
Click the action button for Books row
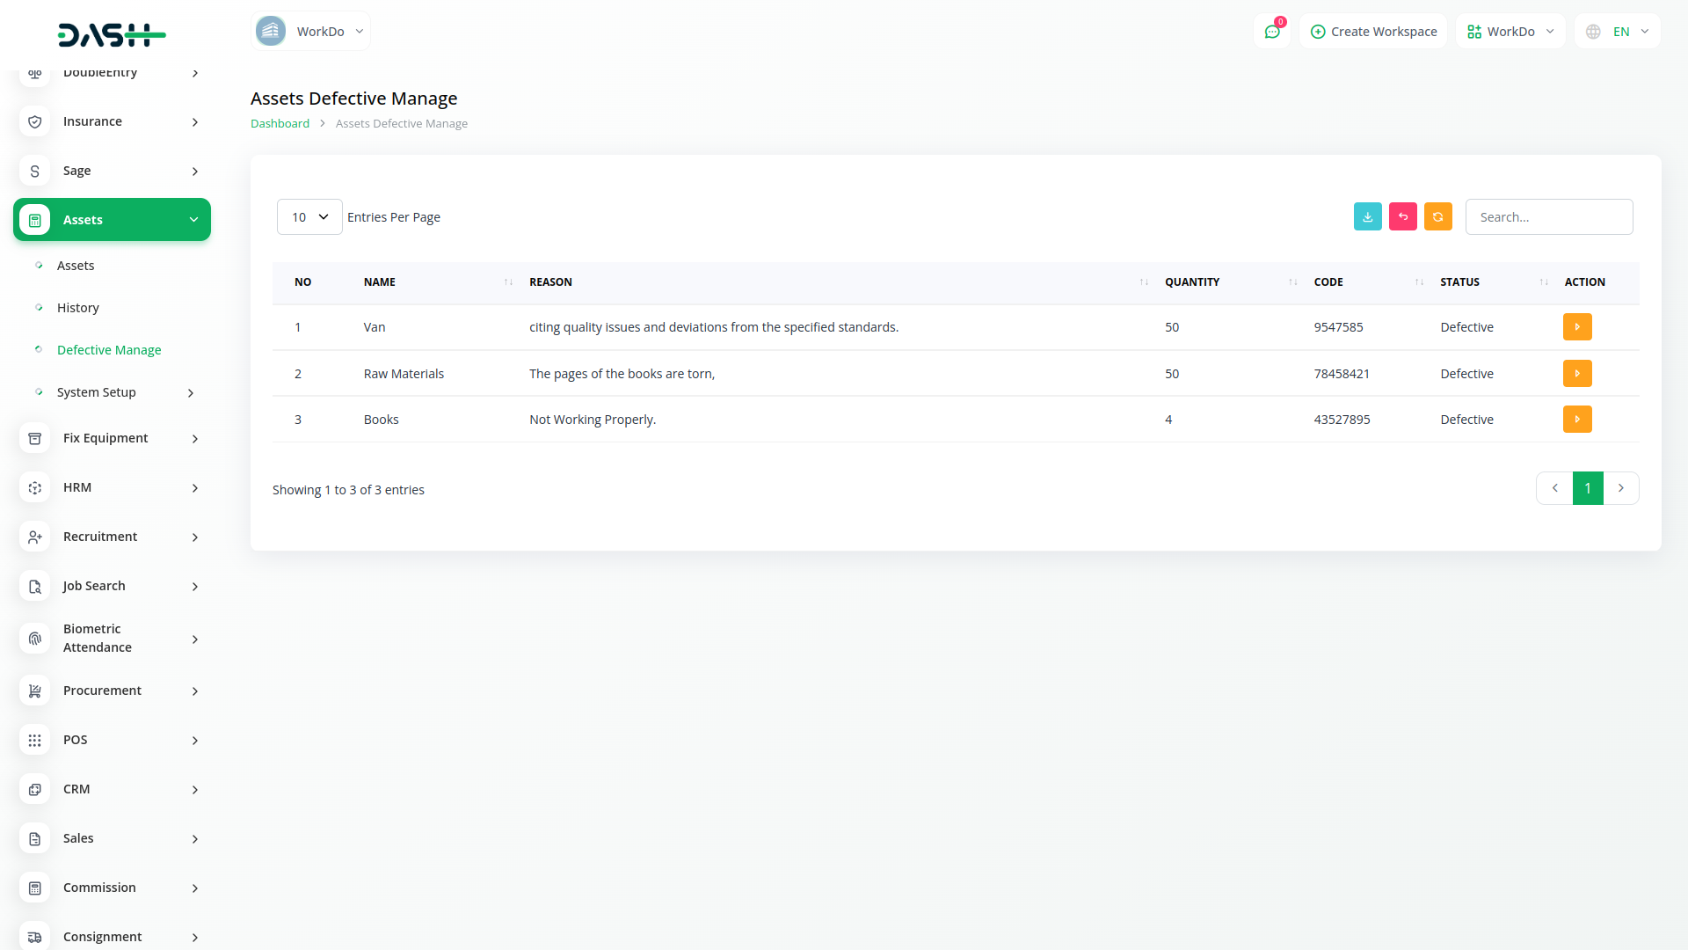(x=1576, y=420)
